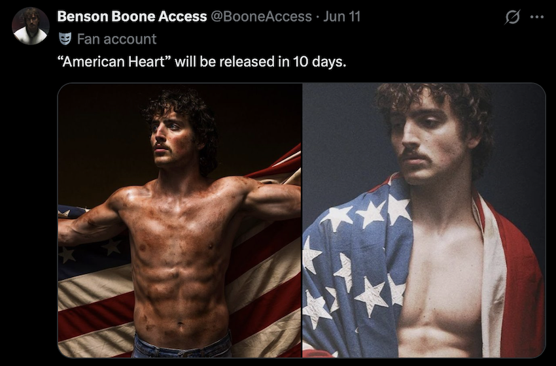Image resolution: width=556 pixels, height=366 pixels.
Task: Open the Grok explain-post icon
Action: [512, 16]
